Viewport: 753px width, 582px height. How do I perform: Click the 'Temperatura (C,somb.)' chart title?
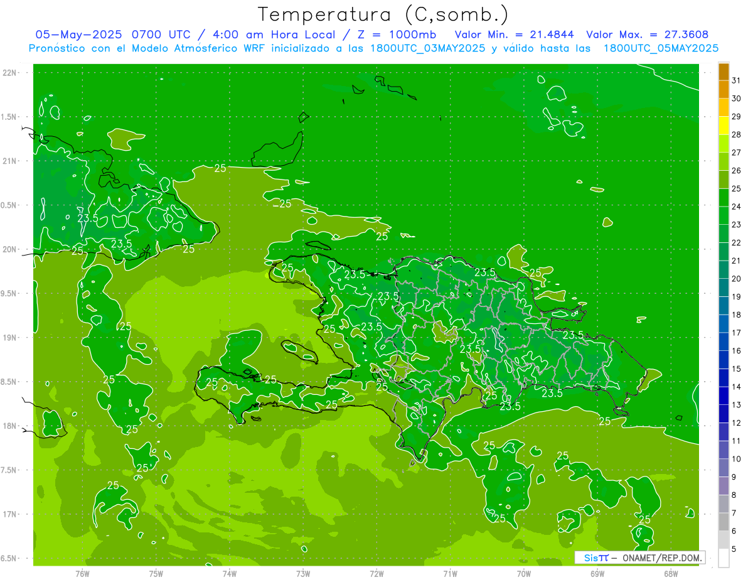[x=383, y=15]
